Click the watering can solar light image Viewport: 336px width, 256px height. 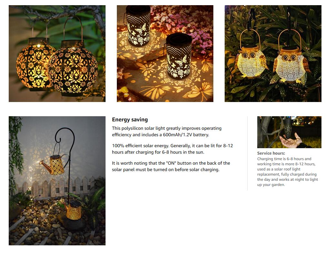(x=57, y=181)
